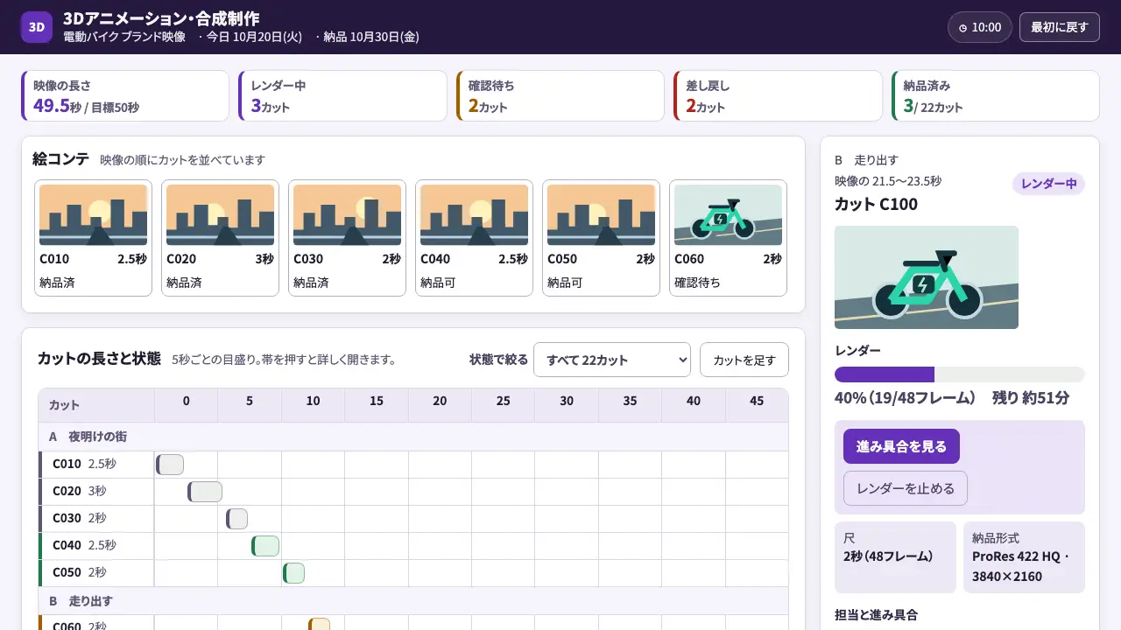Click the B 走り出す section row in the cut table
Image resolution: width=1121 pixels, height=630 pixels.
pyautogui.click(x=413, y=601)
